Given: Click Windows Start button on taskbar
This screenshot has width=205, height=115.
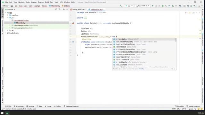Looking at the screenshot, I should 2,113.
